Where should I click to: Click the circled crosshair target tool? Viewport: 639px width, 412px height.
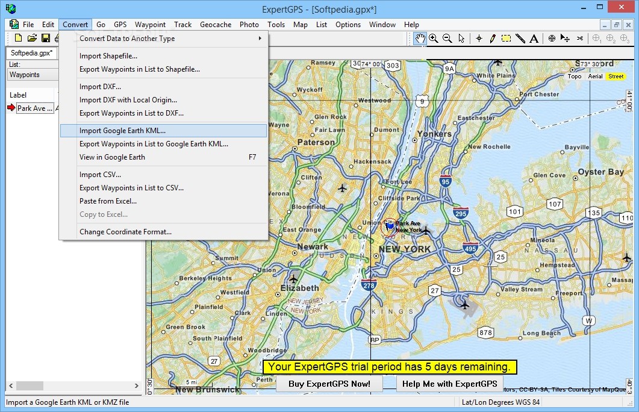click(552, 39)
